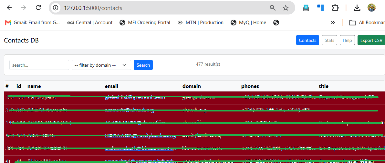The height and width of the screenshot is (163, 385).
Task: Click the email column header
Action: (x=111, y=86)
